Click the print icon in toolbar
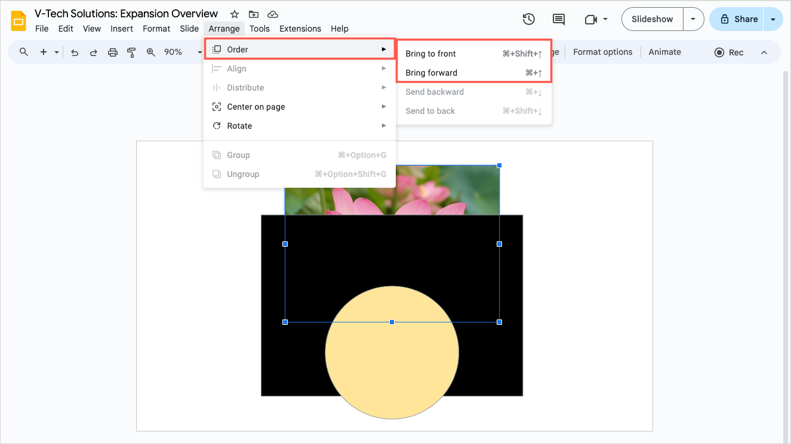This screenshot has height=444, width=791. pos(113,52)
